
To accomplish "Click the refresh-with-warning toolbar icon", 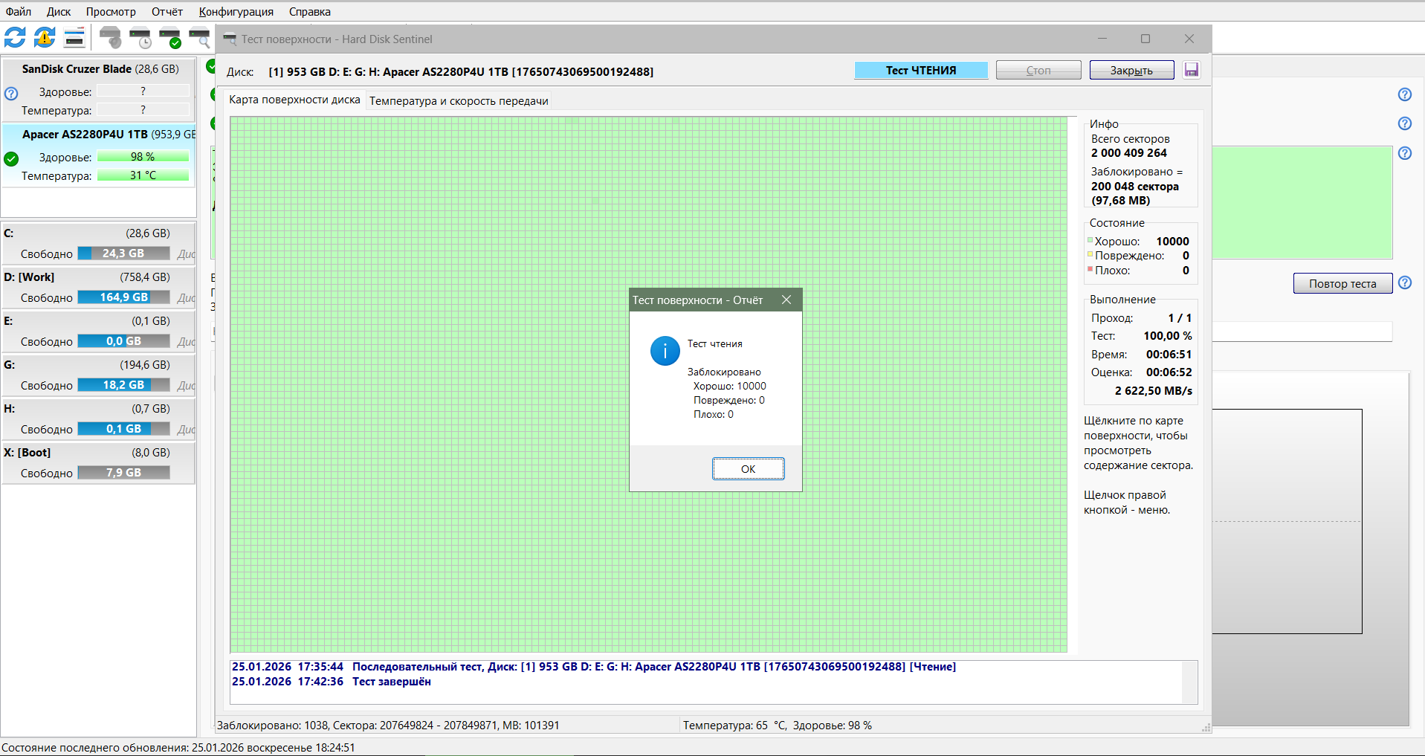I will coord(44,37).
